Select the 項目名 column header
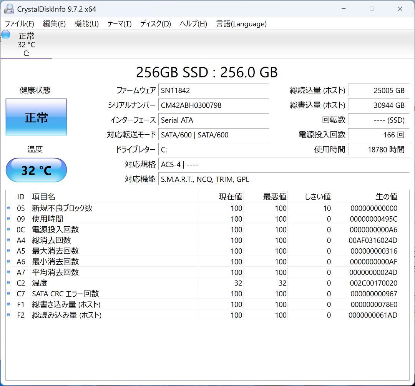Screen dimensions: 415x386 click(44, 196)
